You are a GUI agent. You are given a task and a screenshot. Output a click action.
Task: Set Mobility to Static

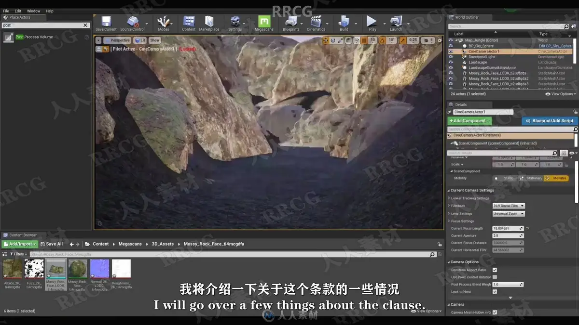(x=504, y=178)
